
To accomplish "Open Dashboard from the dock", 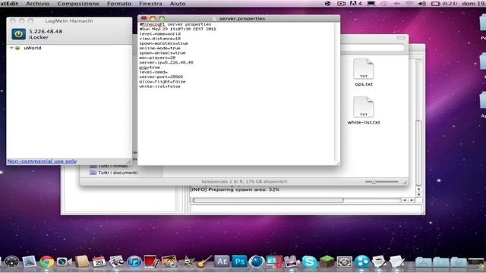I will (x=12, y=262).
